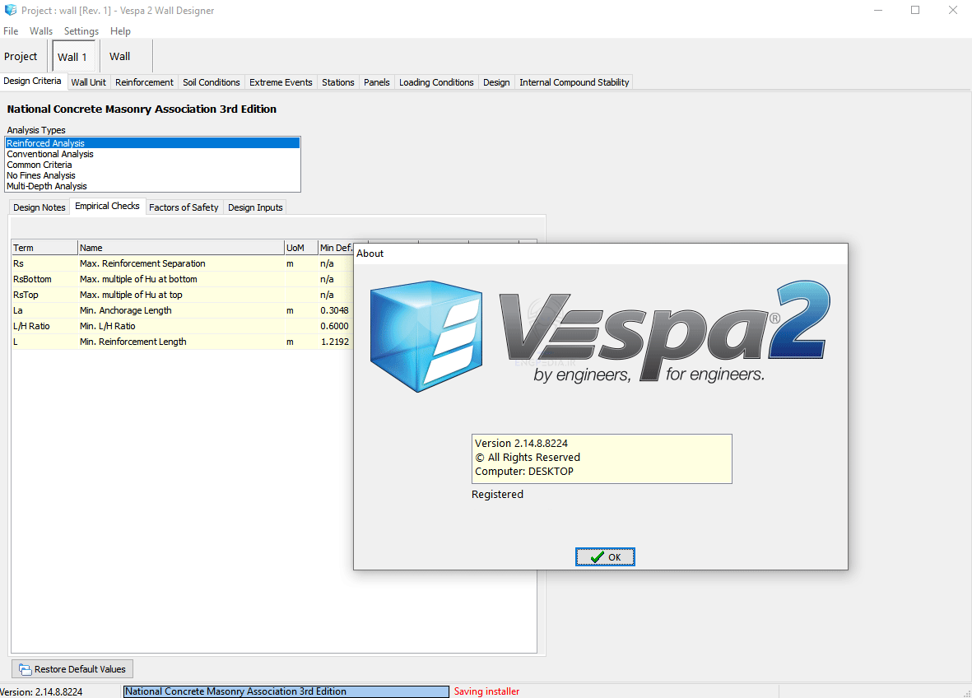
Task: Open the Walls menu
Action: coord(41,31)
